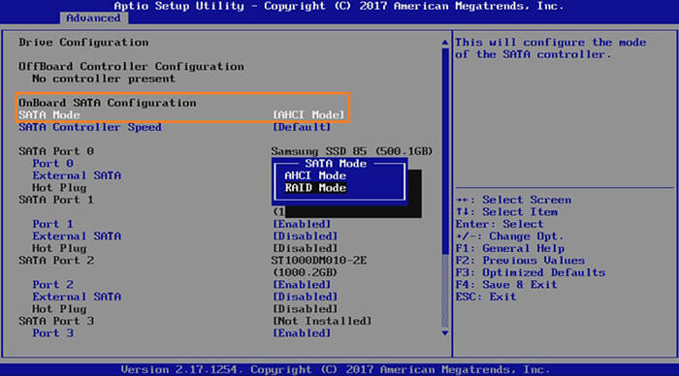Click the F3: Optimized Defaults hint
This screenshot has height=376, width=679.
(x=531, y=272)
